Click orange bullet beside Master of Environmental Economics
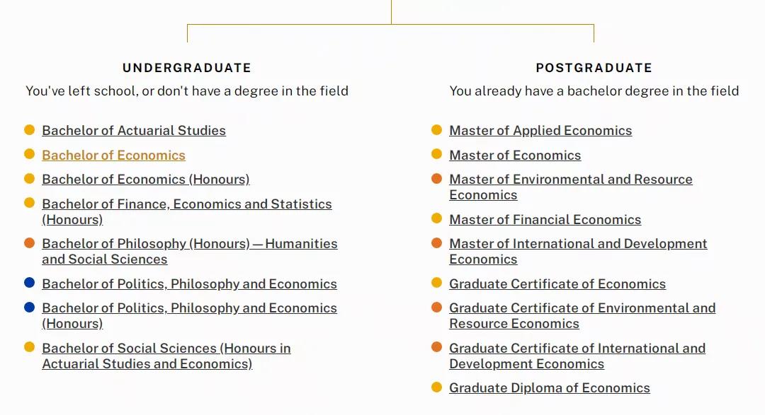 (436, 179)
